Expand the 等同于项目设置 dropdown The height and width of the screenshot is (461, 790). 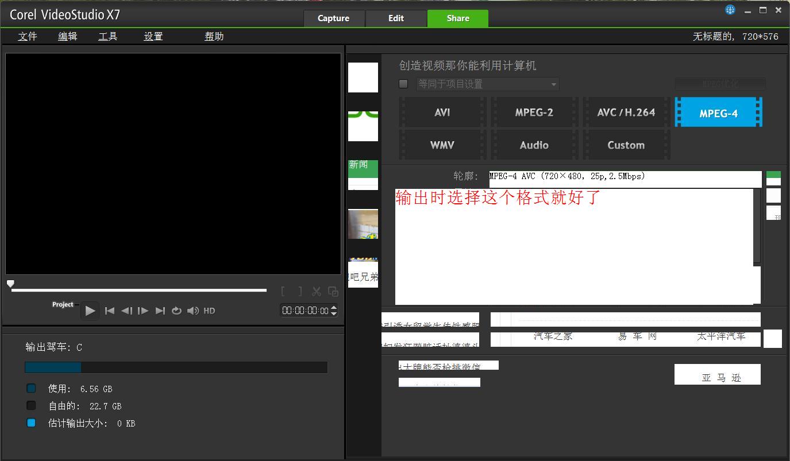(x=487, y=84)
